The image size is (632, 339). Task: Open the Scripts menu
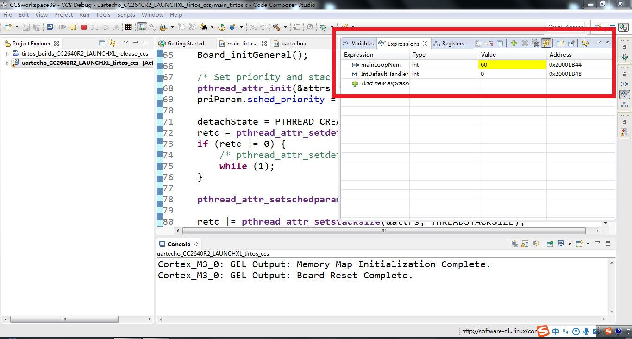[126, 15]
